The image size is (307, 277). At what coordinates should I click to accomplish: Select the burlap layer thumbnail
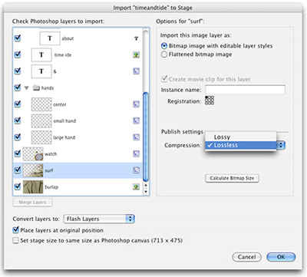[33, 186]
